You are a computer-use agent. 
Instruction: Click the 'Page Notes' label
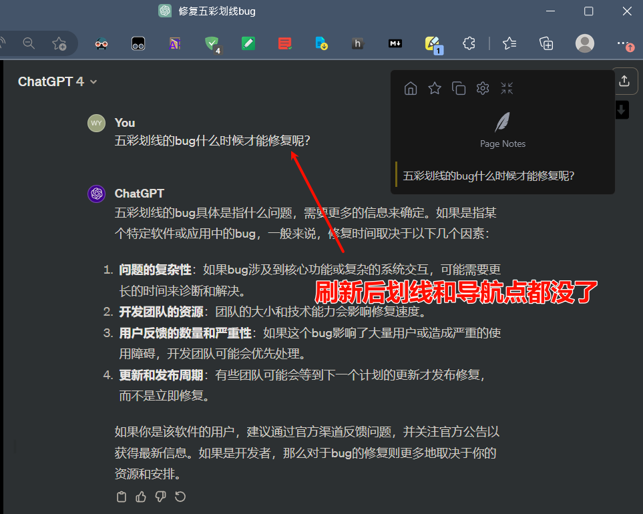(x=503, y=144)
